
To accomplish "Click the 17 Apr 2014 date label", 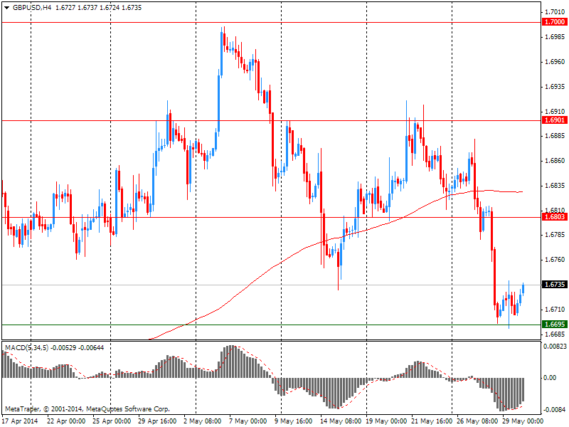I will [x=21, y=421].
